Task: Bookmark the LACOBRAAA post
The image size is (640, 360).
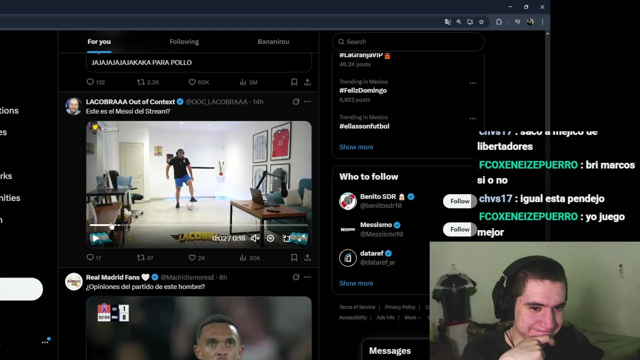Action: click(x=294, y=257)
